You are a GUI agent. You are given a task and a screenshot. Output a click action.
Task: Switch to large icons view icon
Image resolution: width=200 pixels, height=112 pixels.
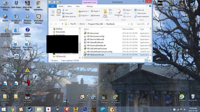(x=150, y=61)
